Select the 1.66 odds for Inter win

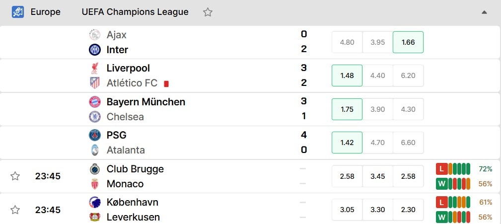[408, 42]
